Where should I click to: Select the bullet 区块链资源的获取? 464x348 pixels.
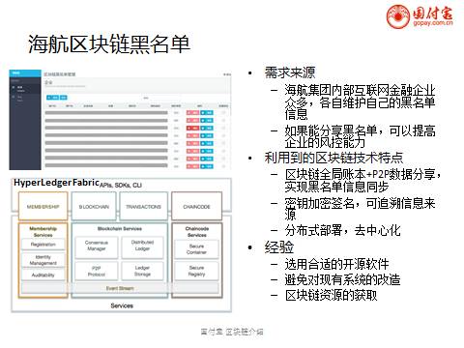331,295
